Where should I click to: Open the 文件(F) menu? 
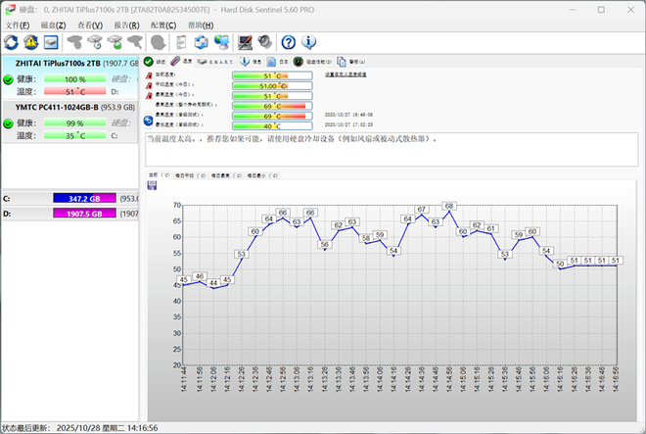[18, 24]
